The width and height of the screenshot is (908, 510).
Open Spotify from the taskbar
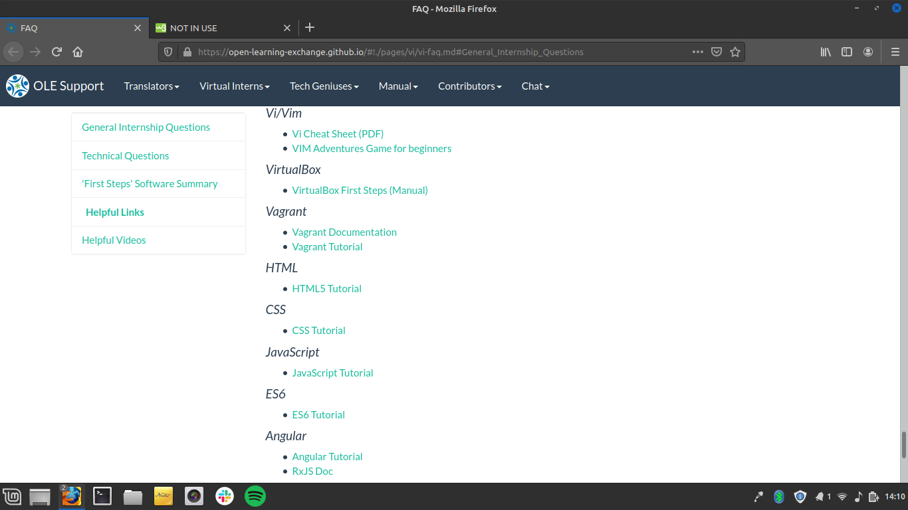(255, 496)
